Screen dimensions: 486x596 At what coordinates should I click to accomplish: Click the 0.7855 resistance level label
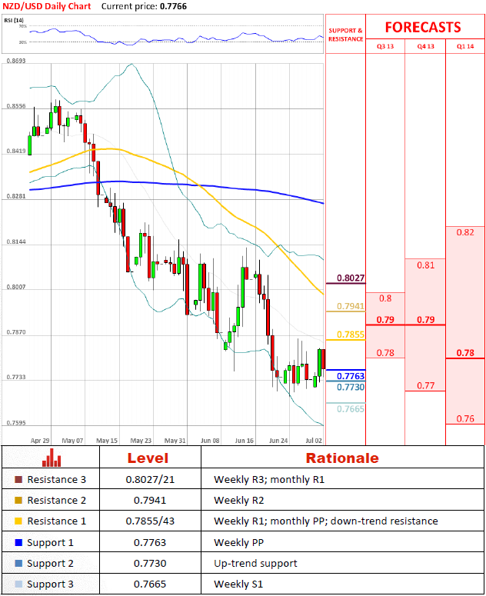(351, 335)
